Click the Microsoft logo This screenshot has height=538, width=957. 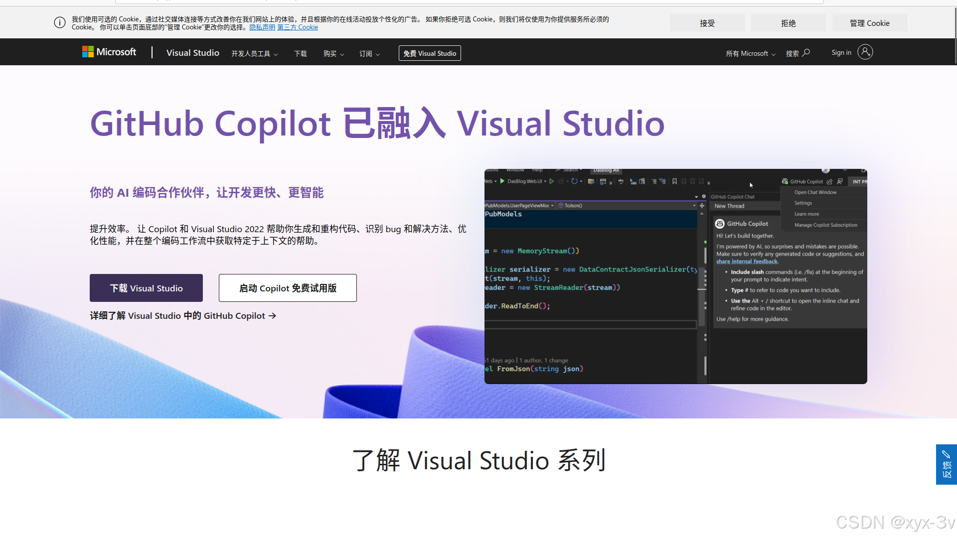point(109,52)
